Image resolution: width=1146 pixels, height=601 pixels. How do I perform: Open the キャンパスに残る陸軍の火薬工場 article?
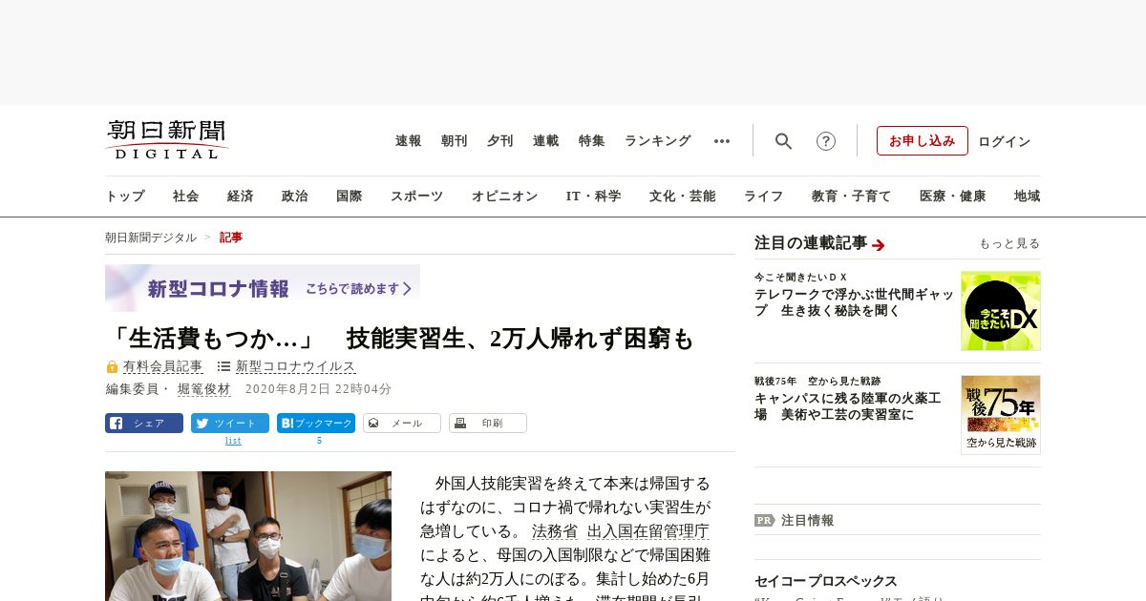coord(849,406)
